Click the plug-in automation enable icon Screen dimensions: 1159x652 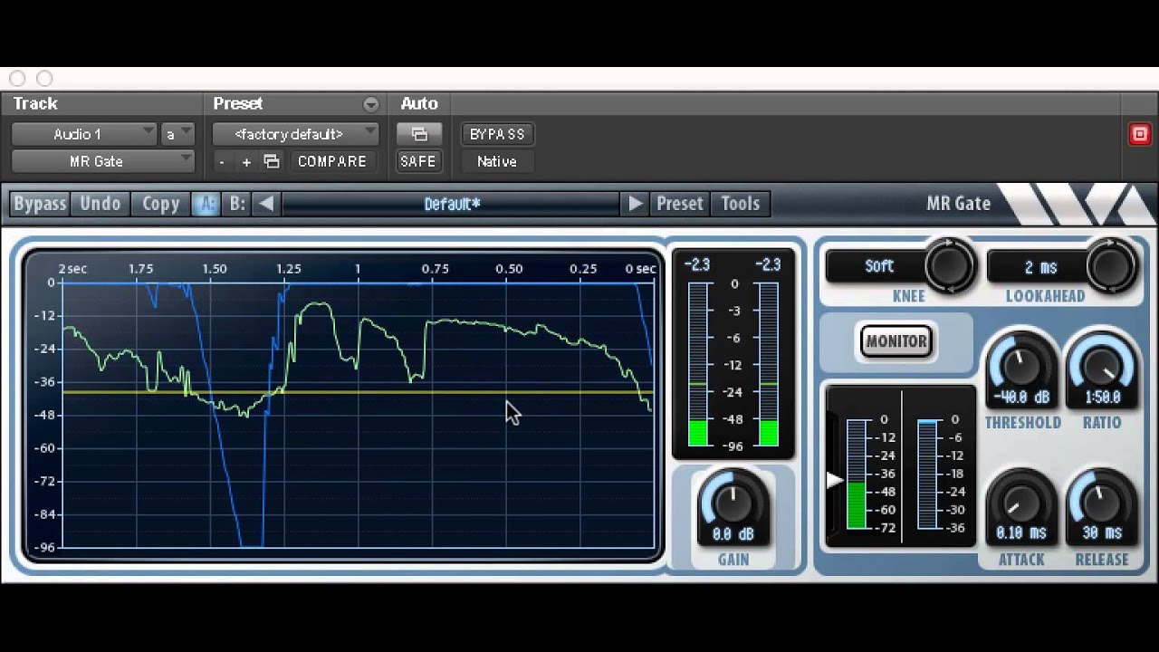tap(418, 134)
